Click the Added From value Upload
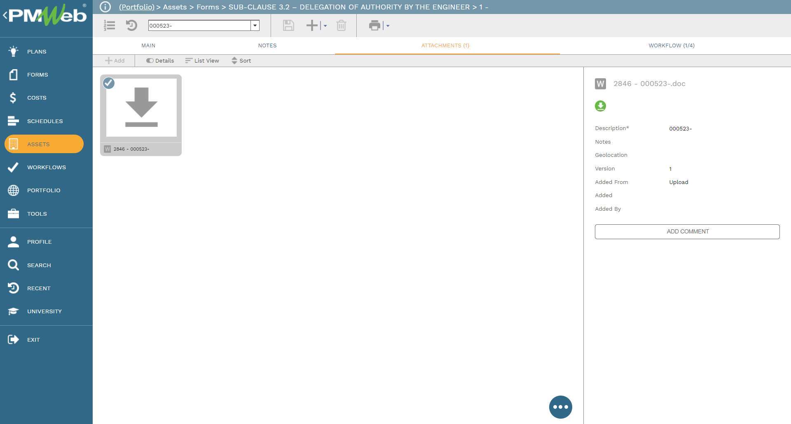 tap(679, 182)
